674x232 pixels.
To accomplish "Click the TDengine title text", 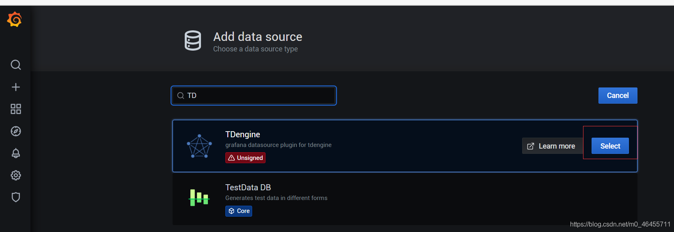I will tap(243, 134).
